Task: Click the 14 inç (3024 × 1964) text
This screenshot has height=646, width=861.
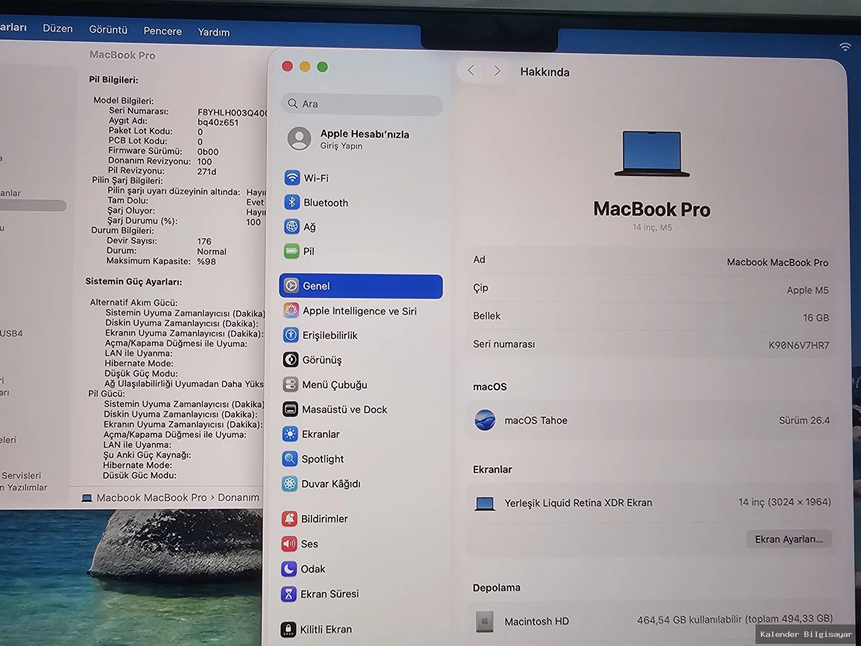Action: pos(785,502)
